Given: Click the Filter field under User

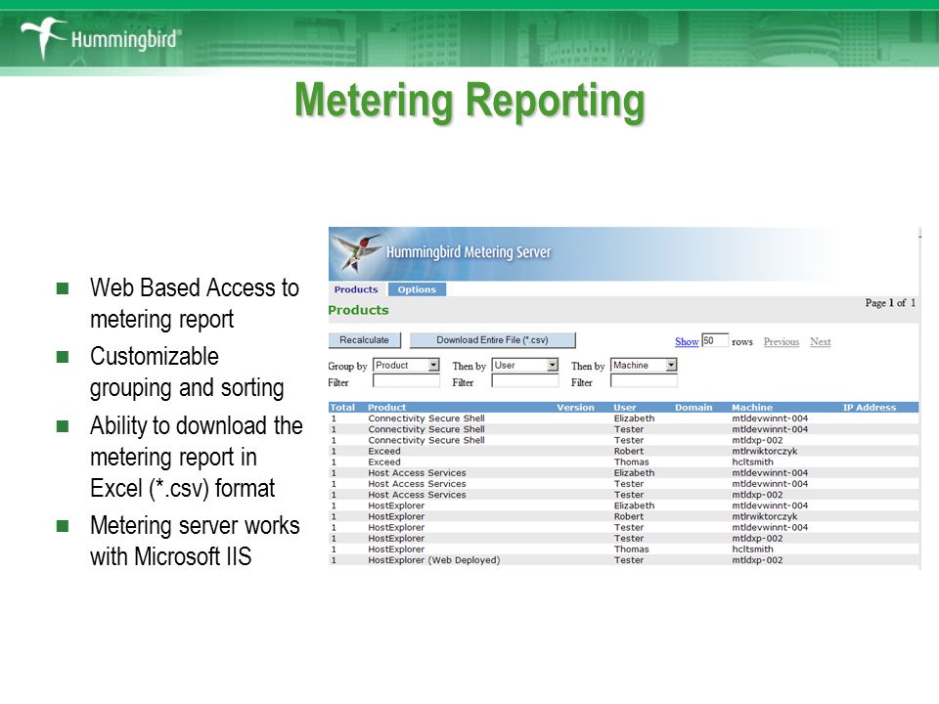Looking at the screenshot, I should click(525, 380).
